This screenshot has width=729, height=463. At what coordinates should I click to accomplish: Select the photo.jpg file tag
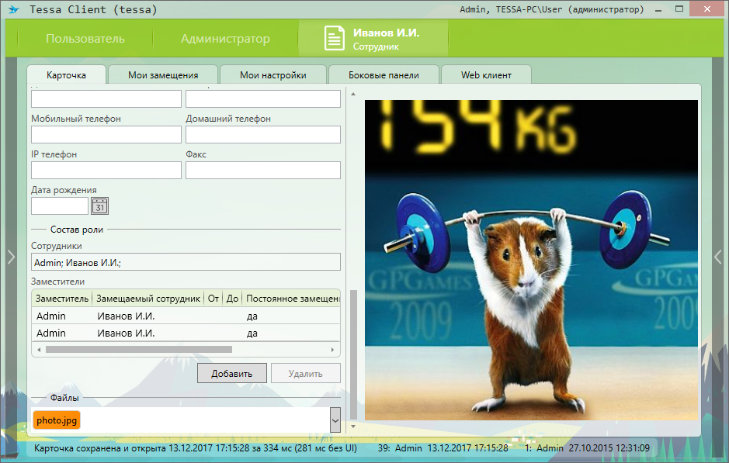57,420
